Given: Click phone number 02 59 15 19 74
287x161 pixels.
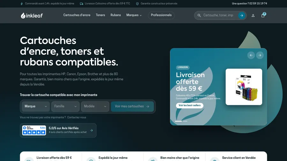Looking at the screenshot, I should (x=258, y=3).
